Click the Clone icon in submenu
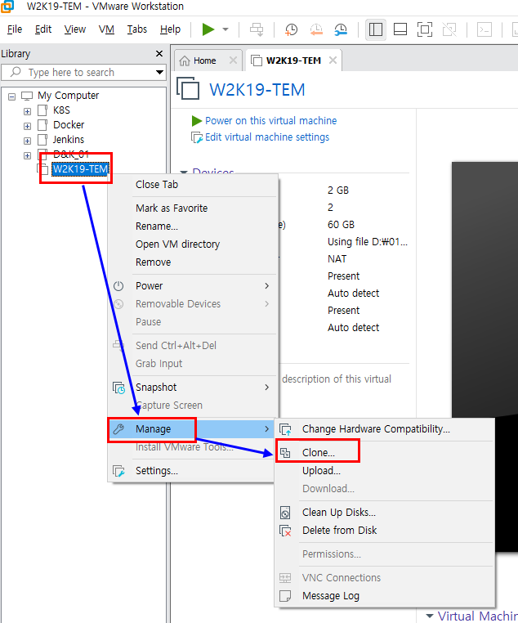 [x=285, y=453]
